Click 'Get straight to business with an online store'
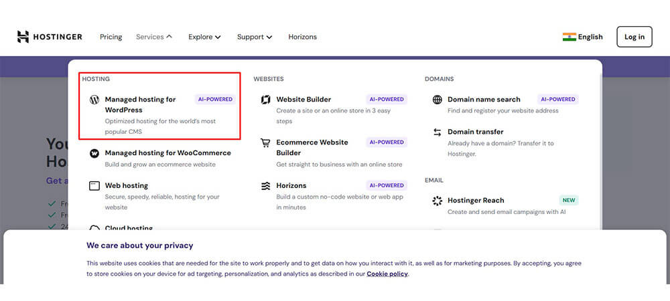This screenshot has width=670, height=301. point(339,165)
